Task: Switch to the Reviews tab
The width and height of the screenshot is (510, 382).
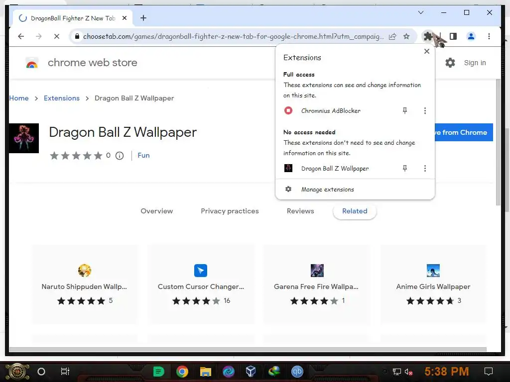Action: click(x=300, y=211)
